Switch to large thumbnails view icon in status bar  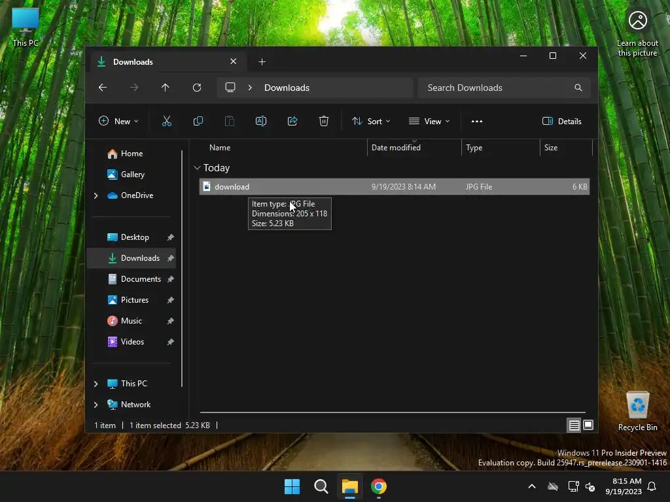click(588, 425)
